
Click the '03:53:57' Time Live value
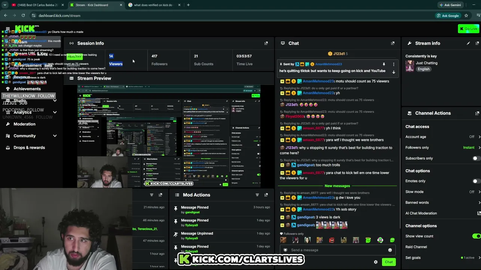[244, 56]
